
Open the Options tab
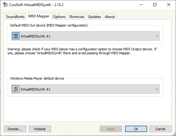pos(59,17)
